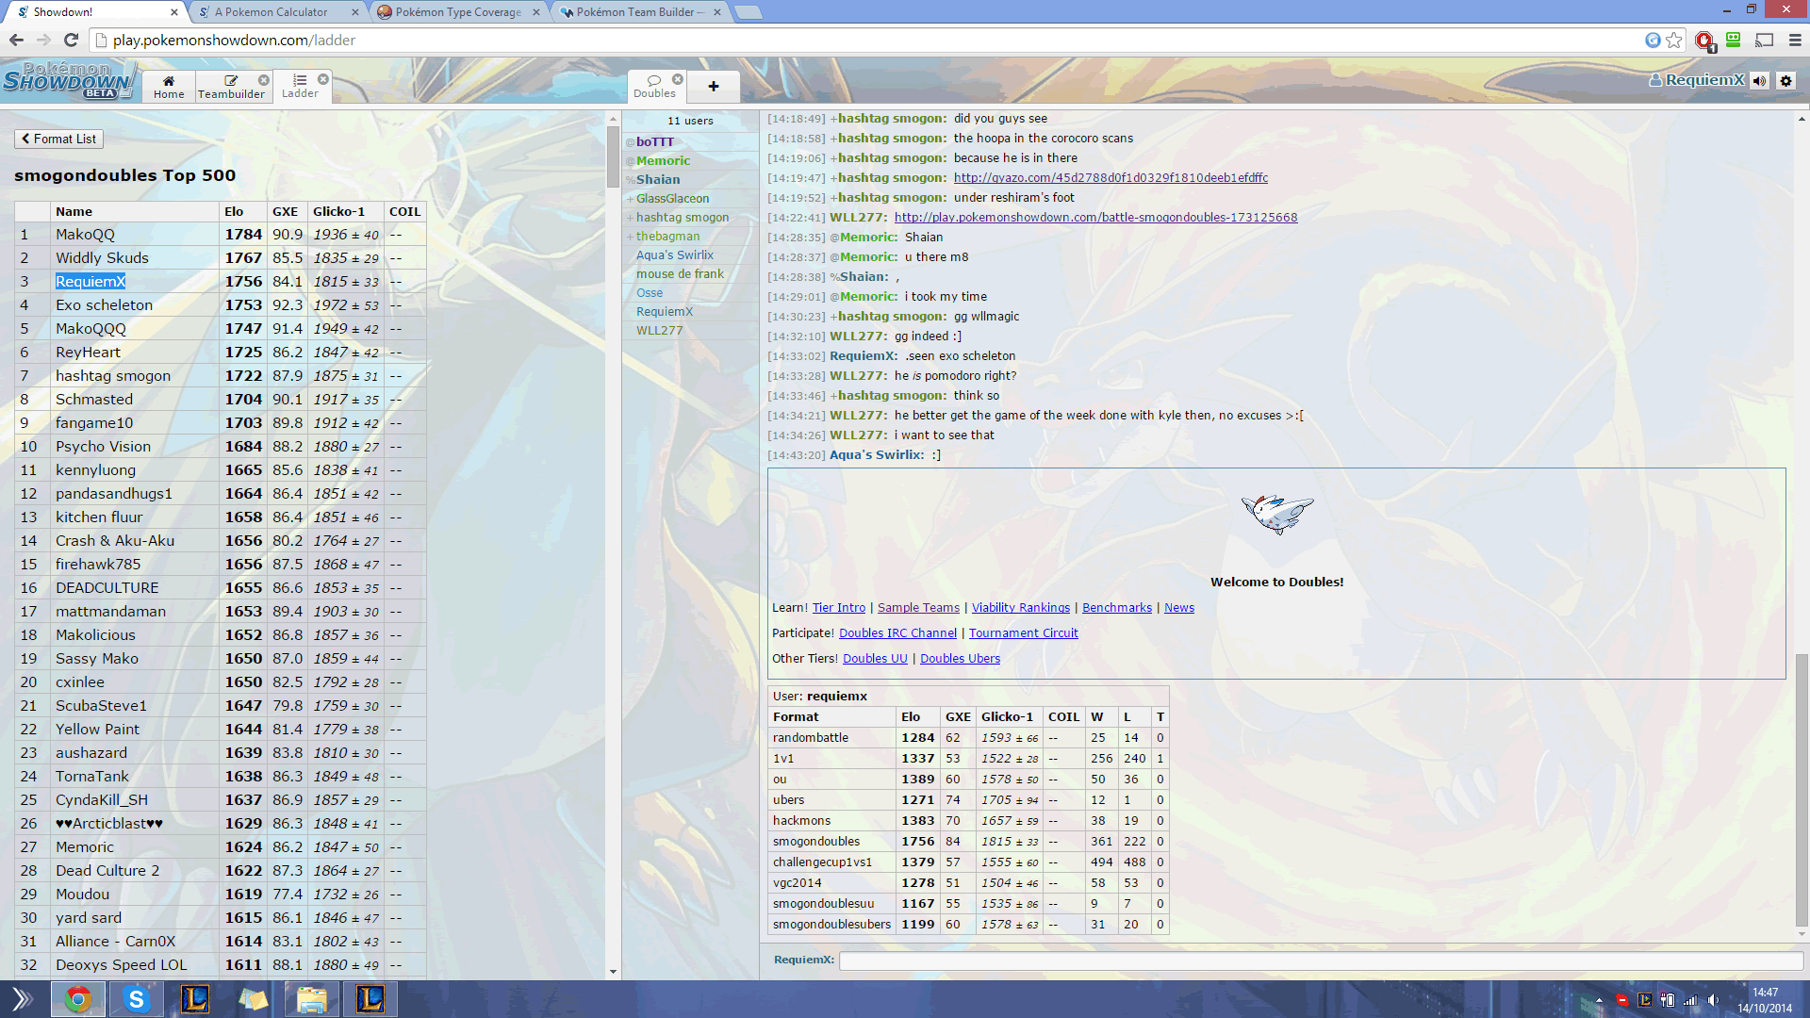
Task: Open the Chrome menu button
Action: click(1794, 40)
